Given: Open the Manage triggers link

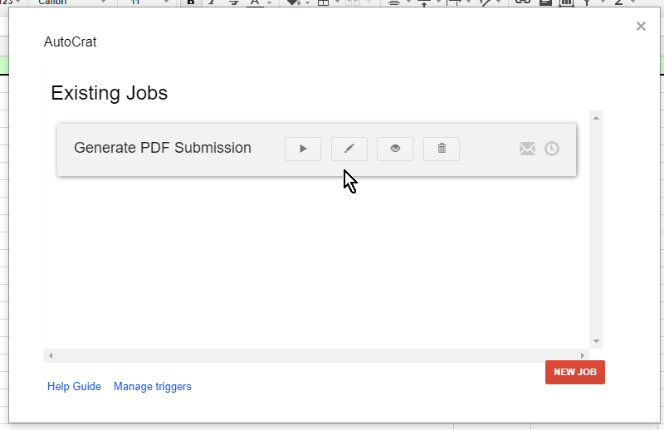Looking at the screenshot, I should [x=153, y=386].
